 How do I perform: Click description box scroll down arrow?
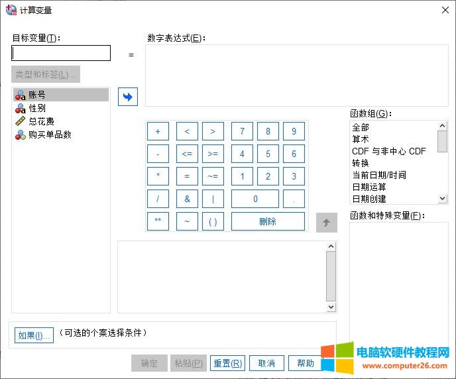pos(331,307)
